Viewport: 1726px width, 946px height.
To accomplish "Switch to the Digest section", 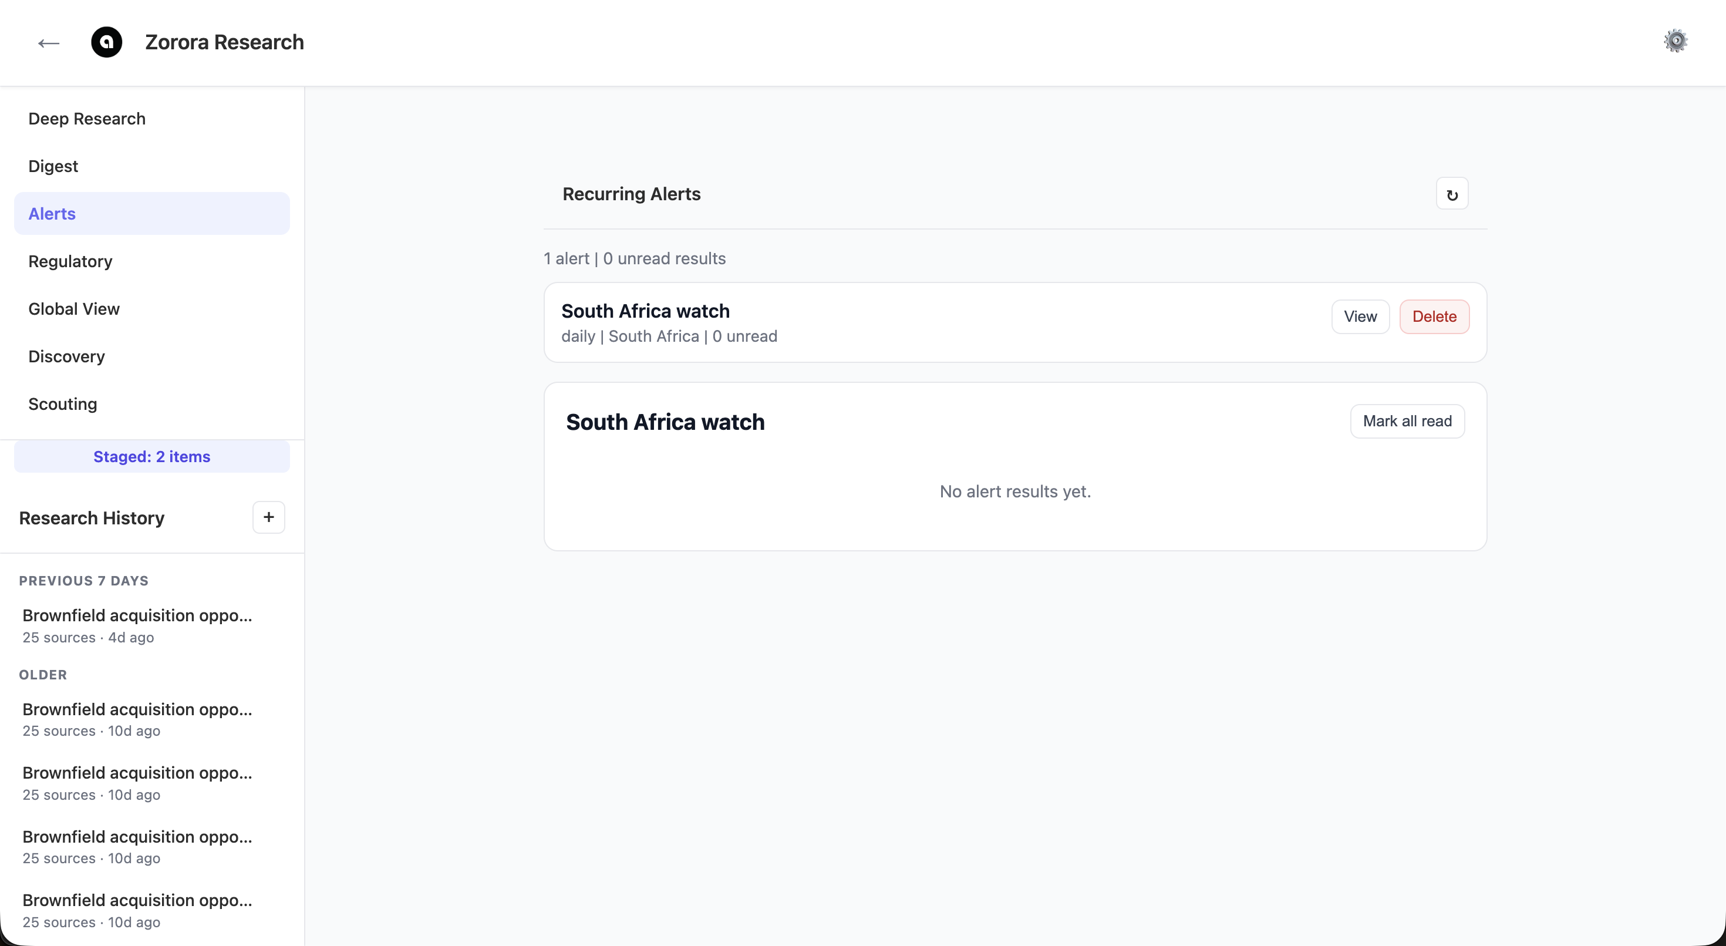I will coord(53,166).
